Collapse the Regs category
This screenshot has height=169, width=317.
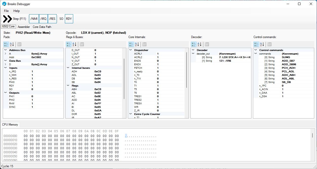[x=68, y=86]
